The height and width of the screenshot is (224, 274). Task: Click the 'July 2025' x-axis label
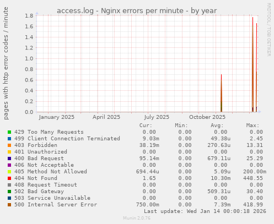coord(157,117)
